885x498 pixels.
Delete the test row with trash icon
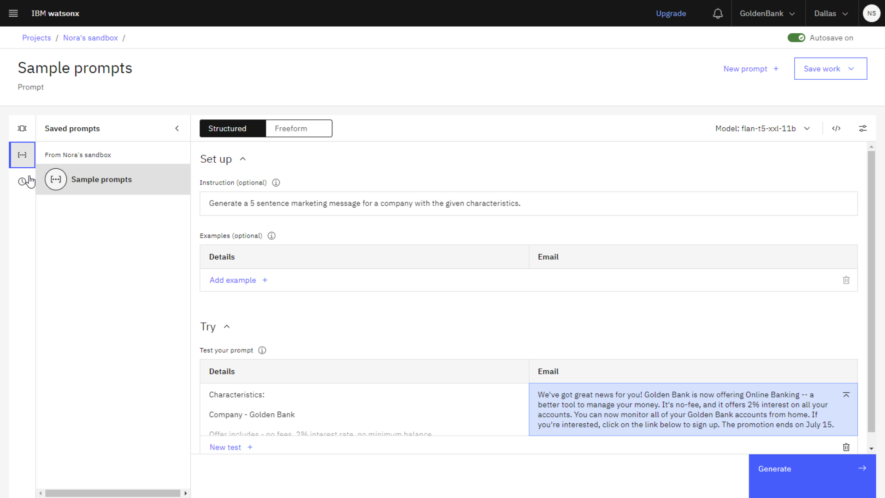[846, 447]
